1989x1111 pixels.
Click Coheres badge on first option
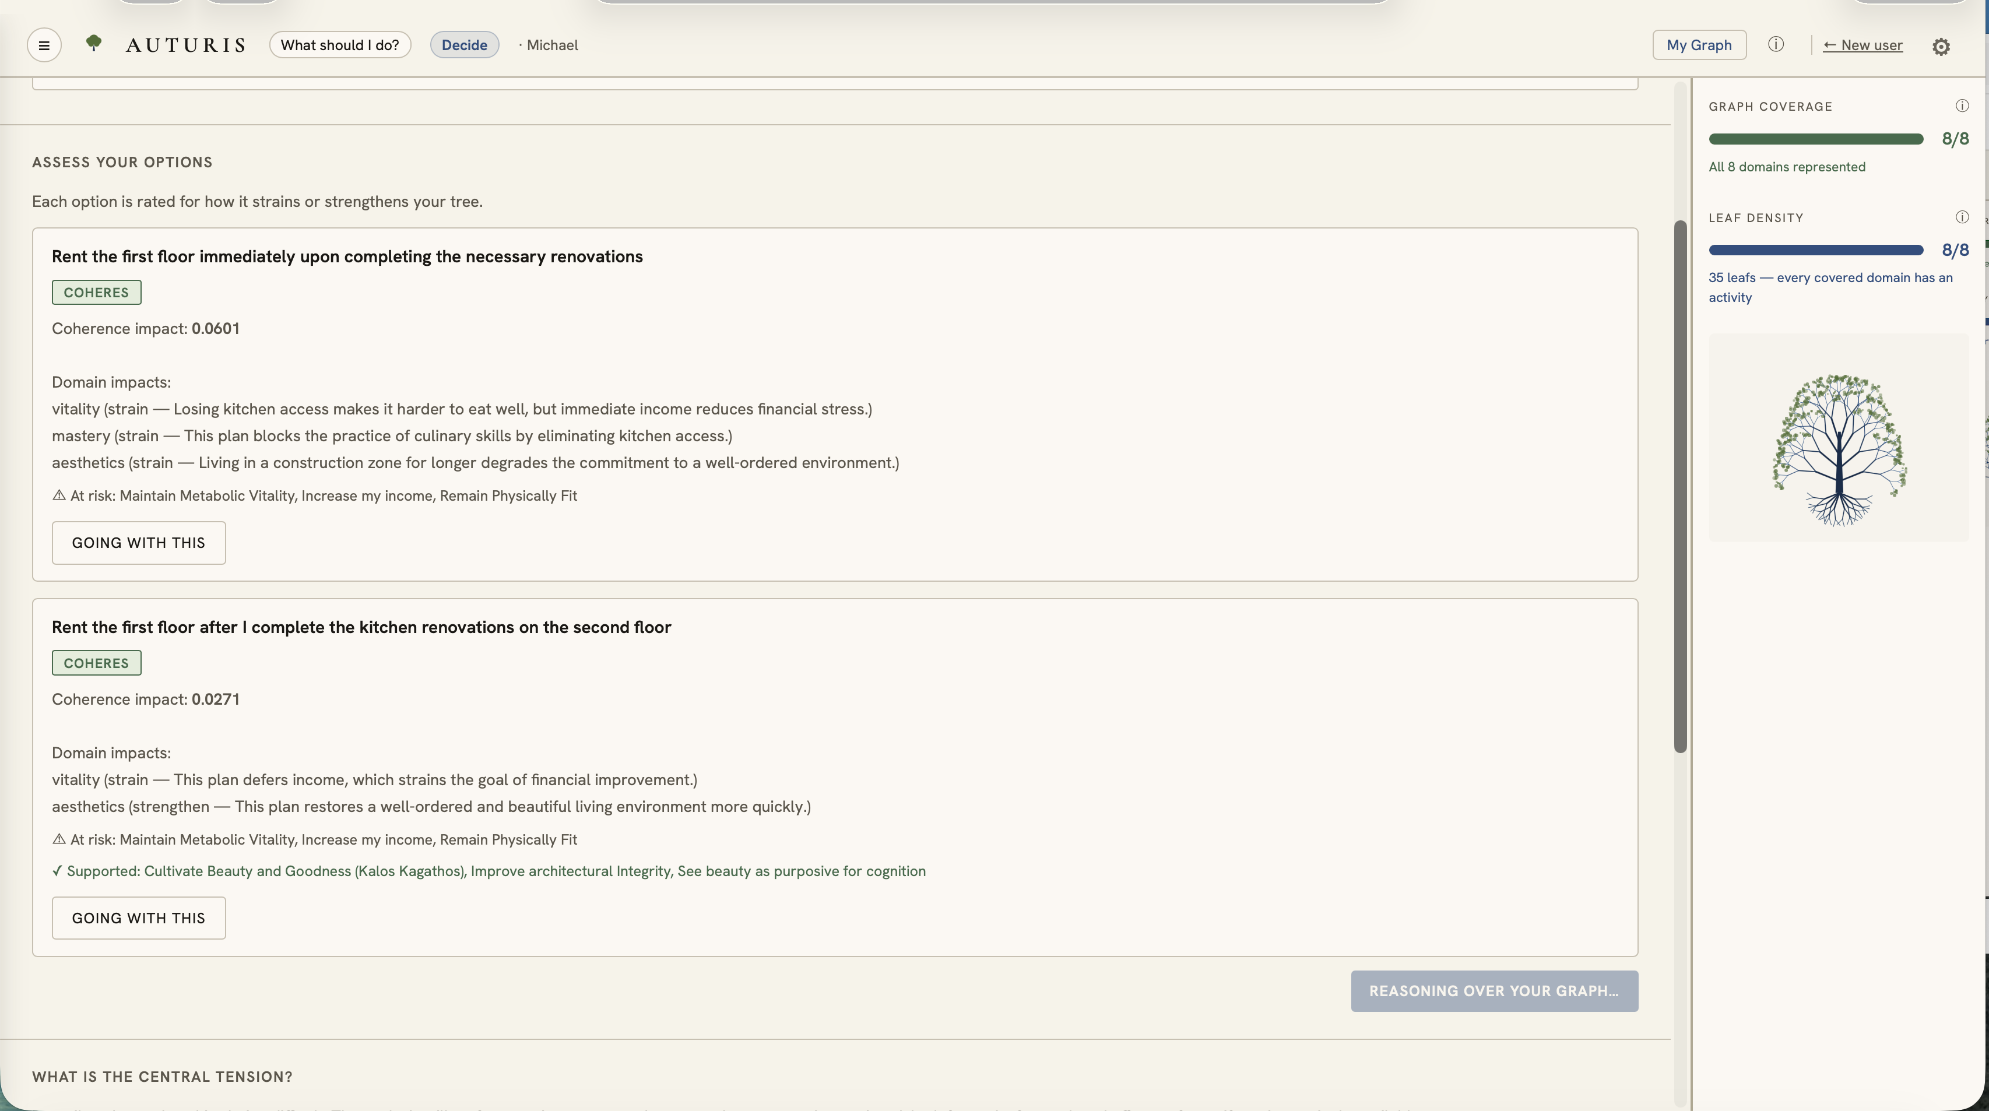[x=97, y=293]
